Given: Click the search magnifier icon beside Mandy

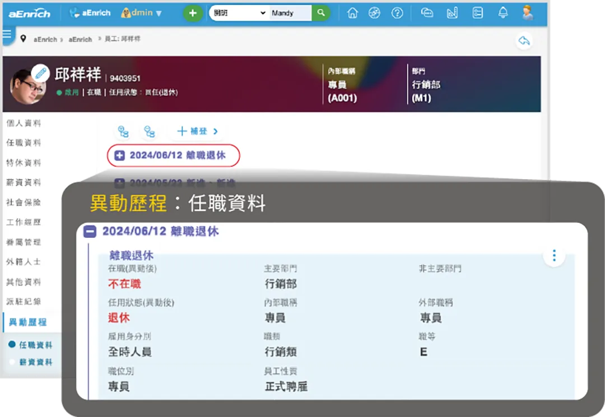Looking at the screenshot, I should click(321, 12).
